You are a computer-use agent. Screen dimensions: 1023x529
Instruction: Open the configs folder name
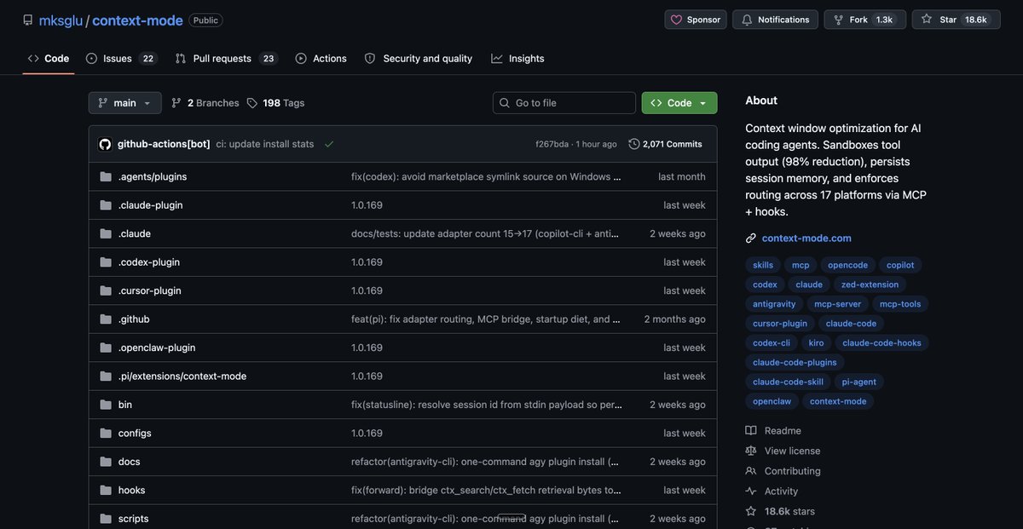coord(135,434)
